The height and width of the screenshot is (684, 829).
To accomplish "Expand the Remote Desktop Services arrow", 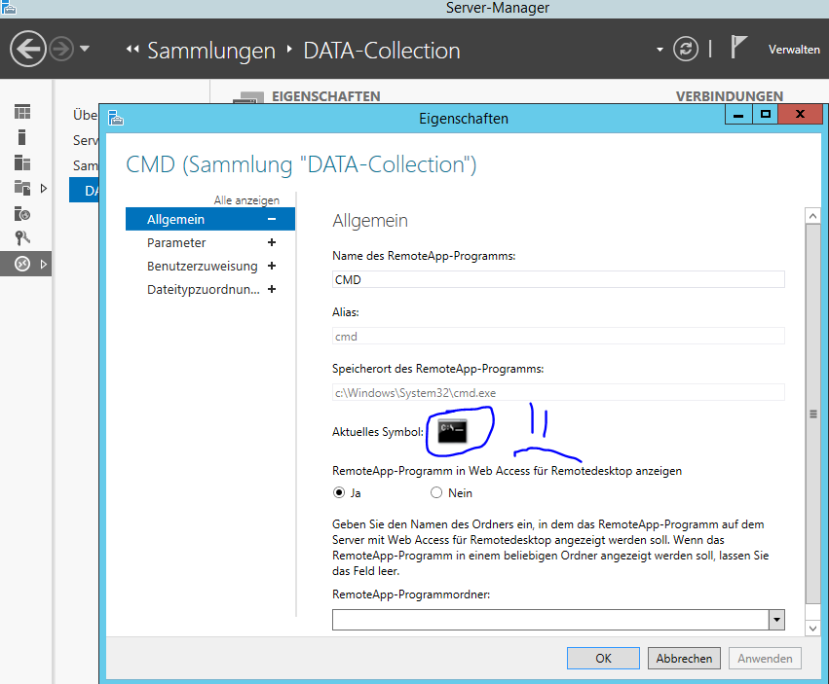I will [x=44, y=264].
